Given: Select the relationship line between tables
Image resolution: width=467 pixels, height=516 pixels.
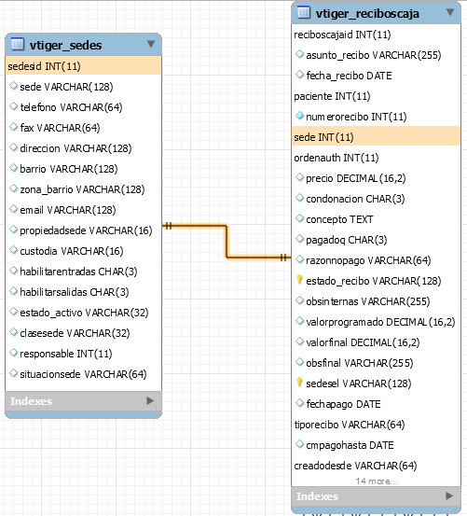Looking at the screenshot, I should [x=227, y=242].
